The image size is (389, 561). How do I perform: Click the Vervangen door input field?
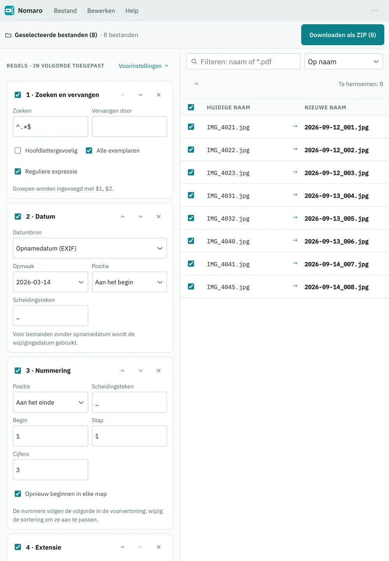click(x=130, y=126)
